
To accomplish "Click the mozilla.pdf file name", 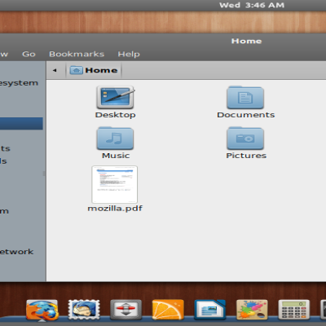I will [115, 209].
